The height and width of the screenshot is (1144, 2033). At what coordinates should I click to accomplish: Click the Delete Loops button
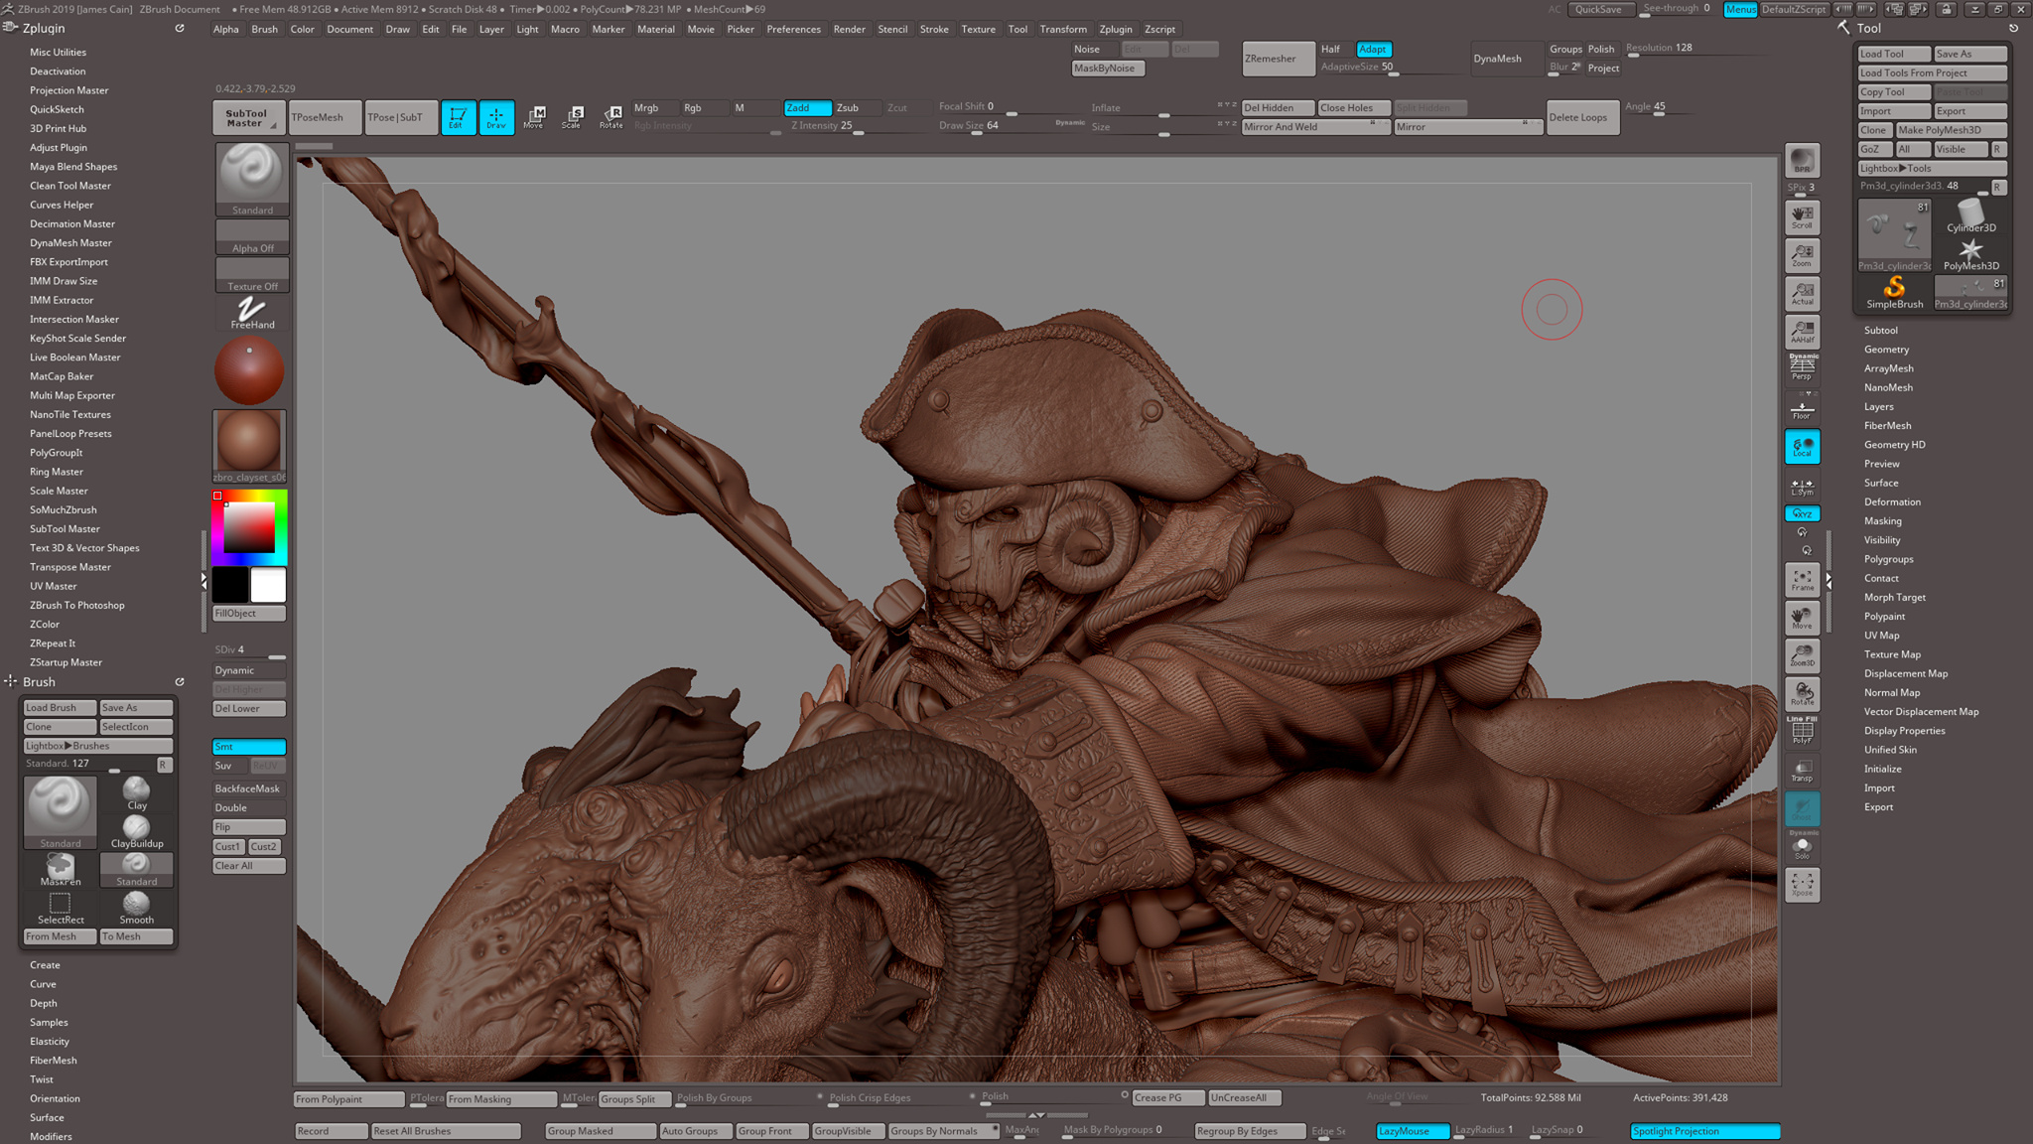1583,117
